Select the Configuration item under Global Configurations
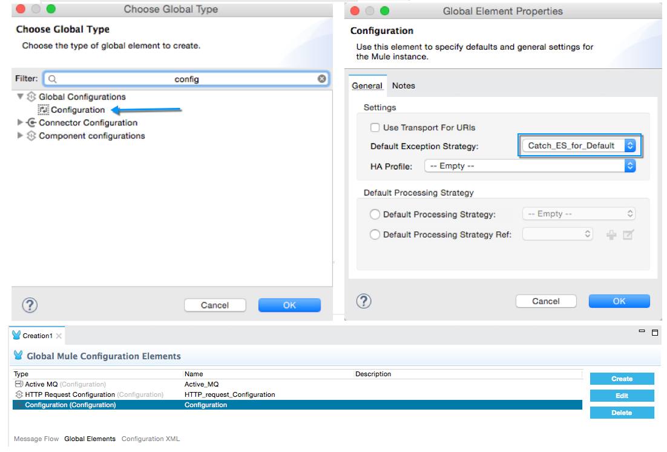This screenshot has height=452, width=667. [x=77, y=110]
